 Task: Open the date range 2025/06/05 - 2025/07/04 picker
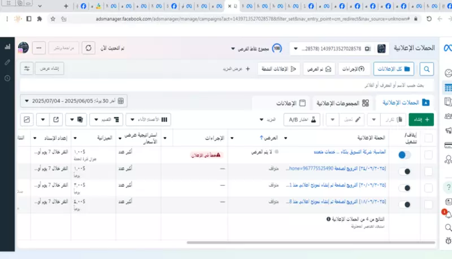(x=74, y=101)
